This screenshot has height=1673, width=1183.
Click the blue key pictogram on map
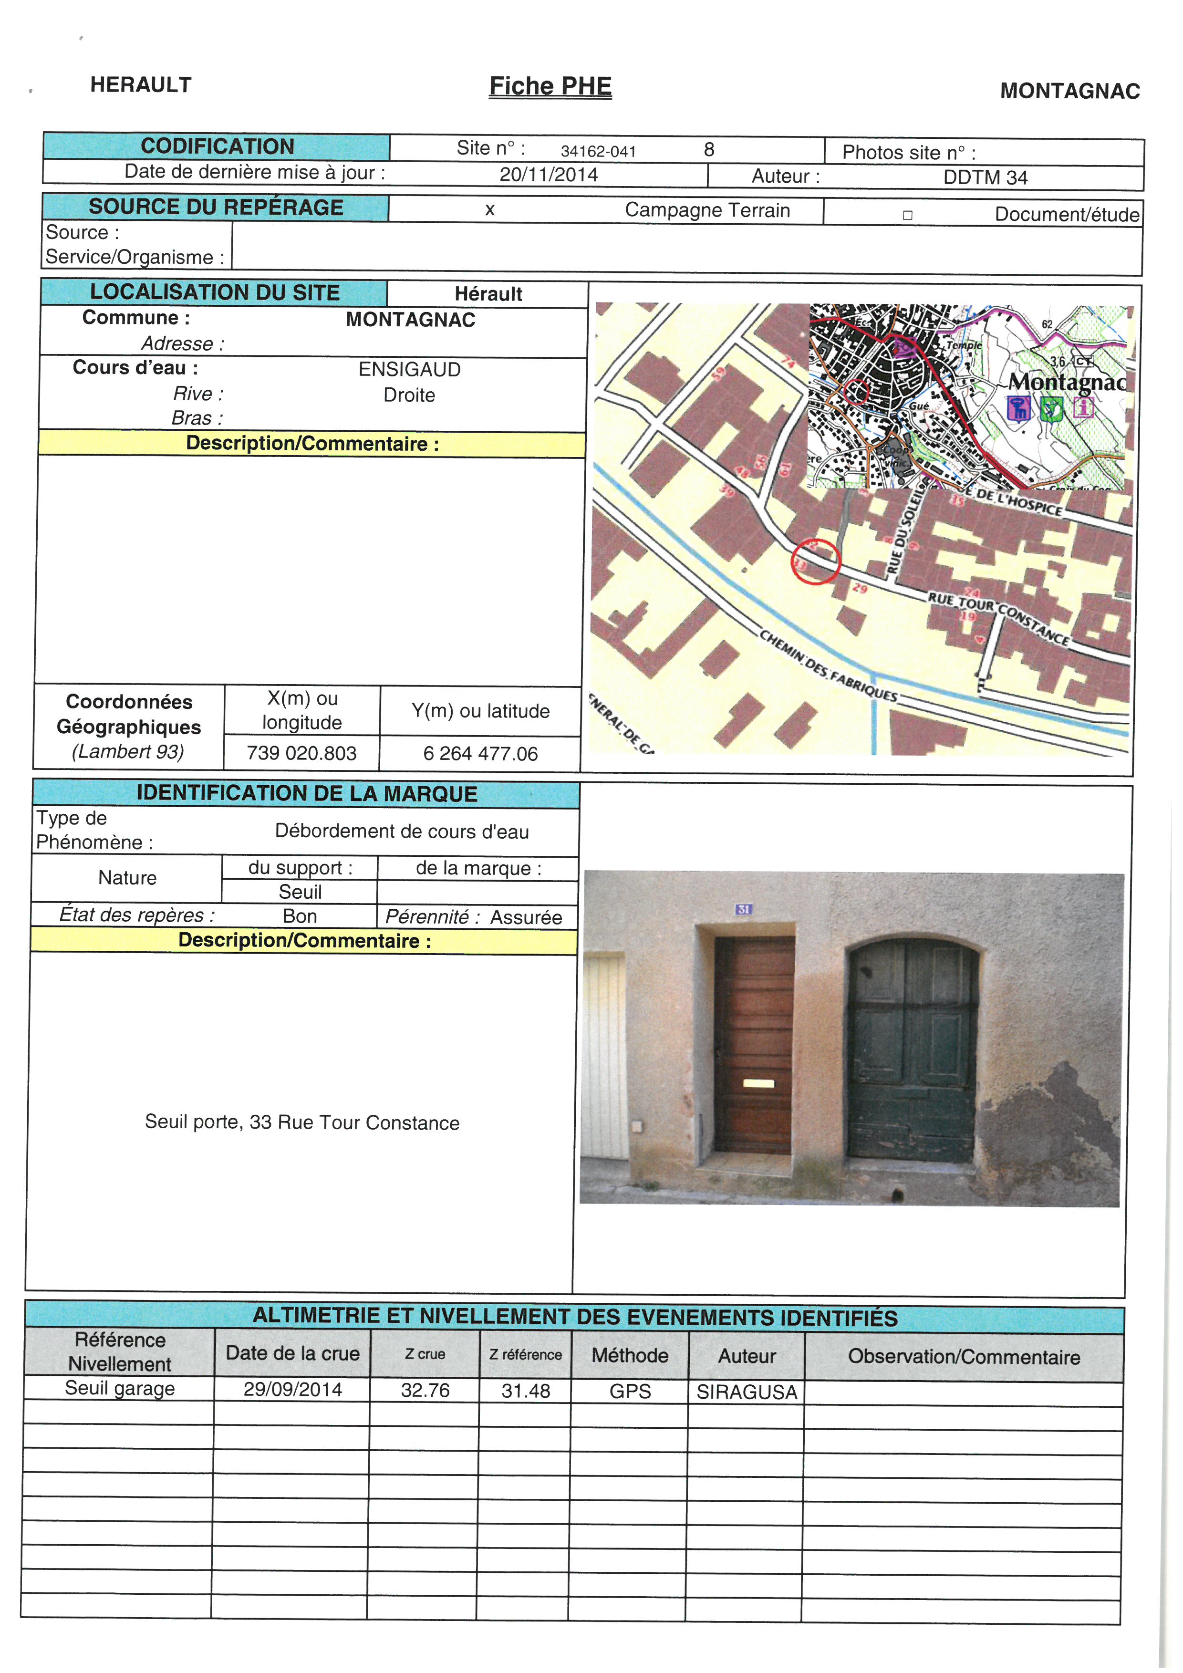1019,409
